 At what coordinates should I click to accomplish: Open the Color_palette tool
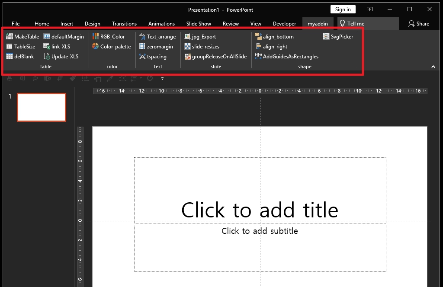click(x=112, y=47)
